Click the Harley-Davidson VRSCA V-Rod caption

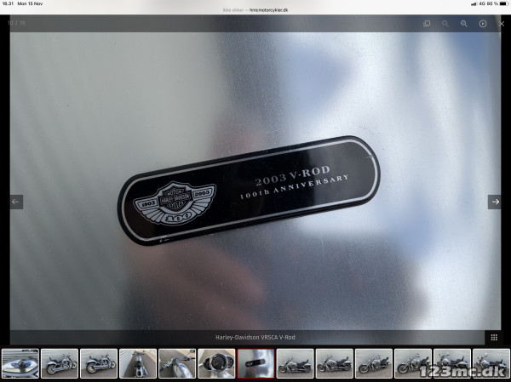click(x=255, y=338)
